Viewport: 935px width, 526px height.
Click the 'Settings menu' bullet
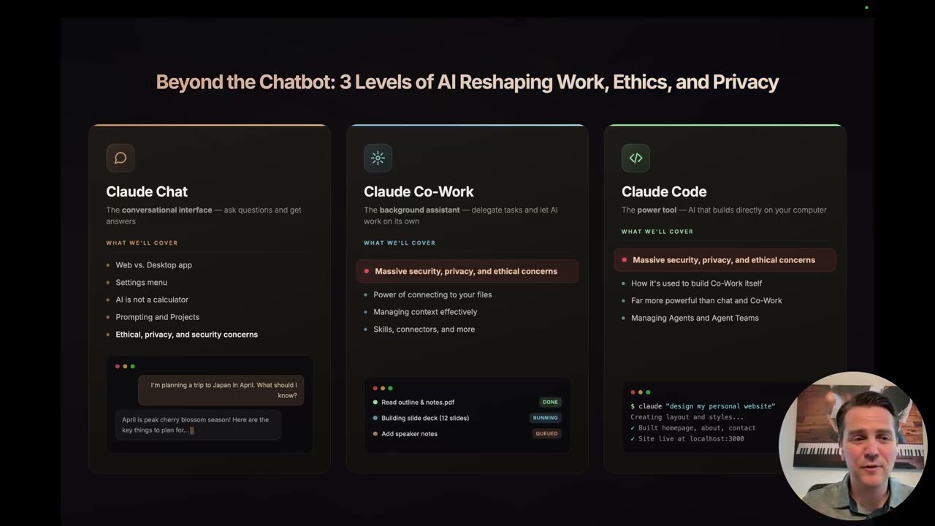[x=141, y=283]
